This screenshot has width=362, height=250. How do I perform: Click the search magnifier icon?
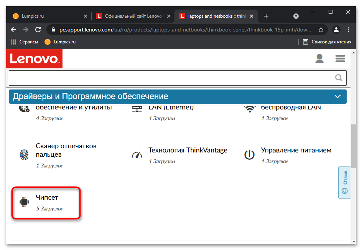[x=339, y=78]
